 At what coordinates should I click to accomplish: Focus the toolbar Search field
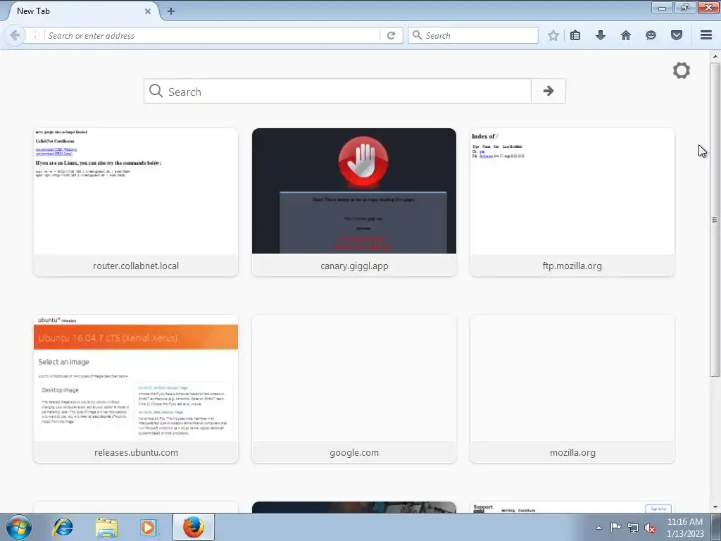[473, 35]
